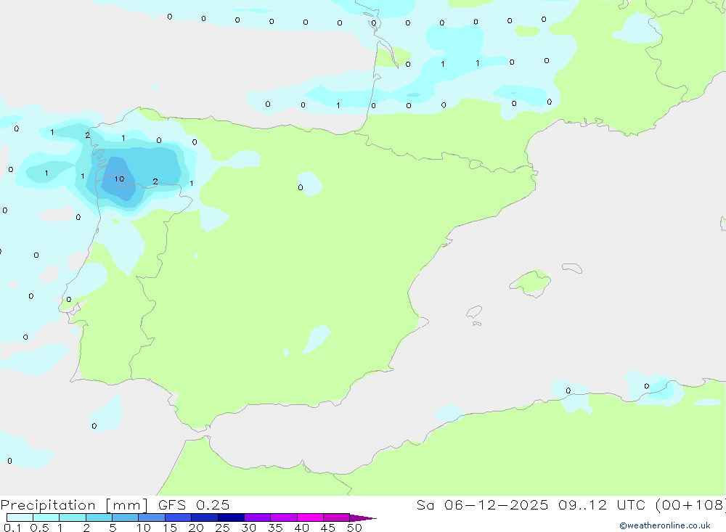
Task: Click the Ibiza island outline
Action: [473, 312]
